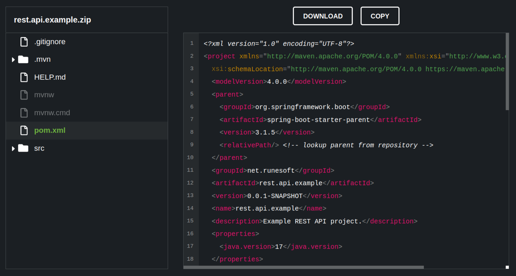Click the resize handle at code panel corner

tap(507, 267)
